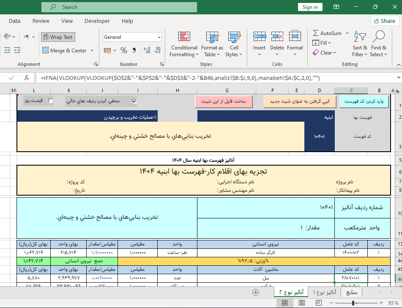Click the zoom slider handle
Image resolution: width=402 pixels, height=308 pixels.
tap(353, 303)
